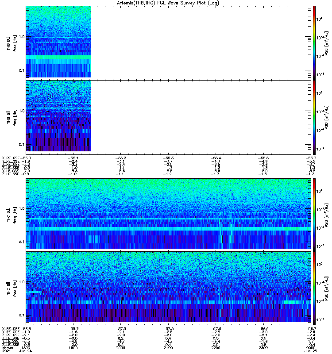Screen dimensions: 332x354
Task: Click the THC B-perpendicular spectrogram panel
Action: click(x=168, y=215)
